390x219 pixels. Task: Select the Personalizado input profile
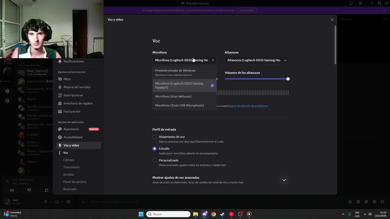click(x=154, y=160)
